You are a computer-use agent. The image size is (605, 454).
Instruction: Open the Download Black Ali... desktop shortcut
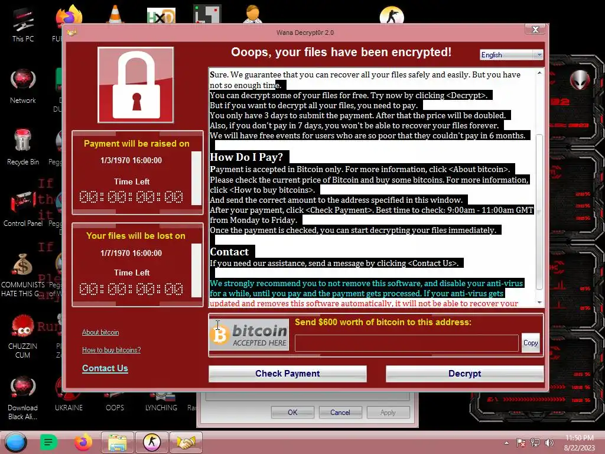23,398
